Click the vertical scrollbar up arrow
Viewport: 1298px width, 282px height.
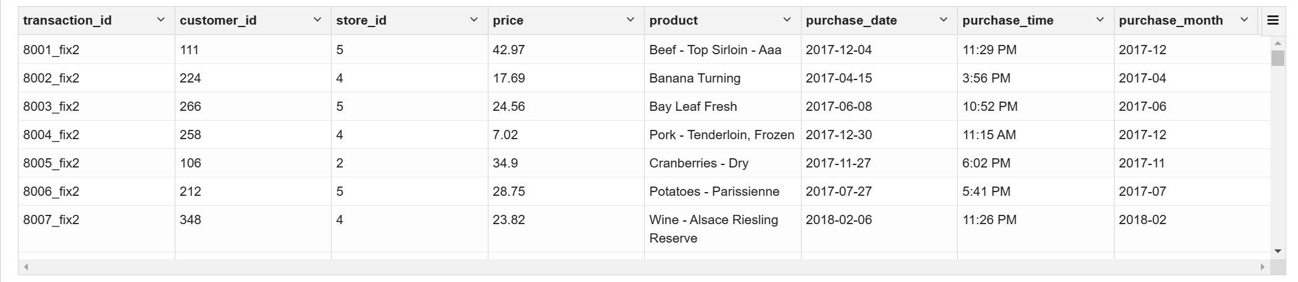click(1278, 42)
